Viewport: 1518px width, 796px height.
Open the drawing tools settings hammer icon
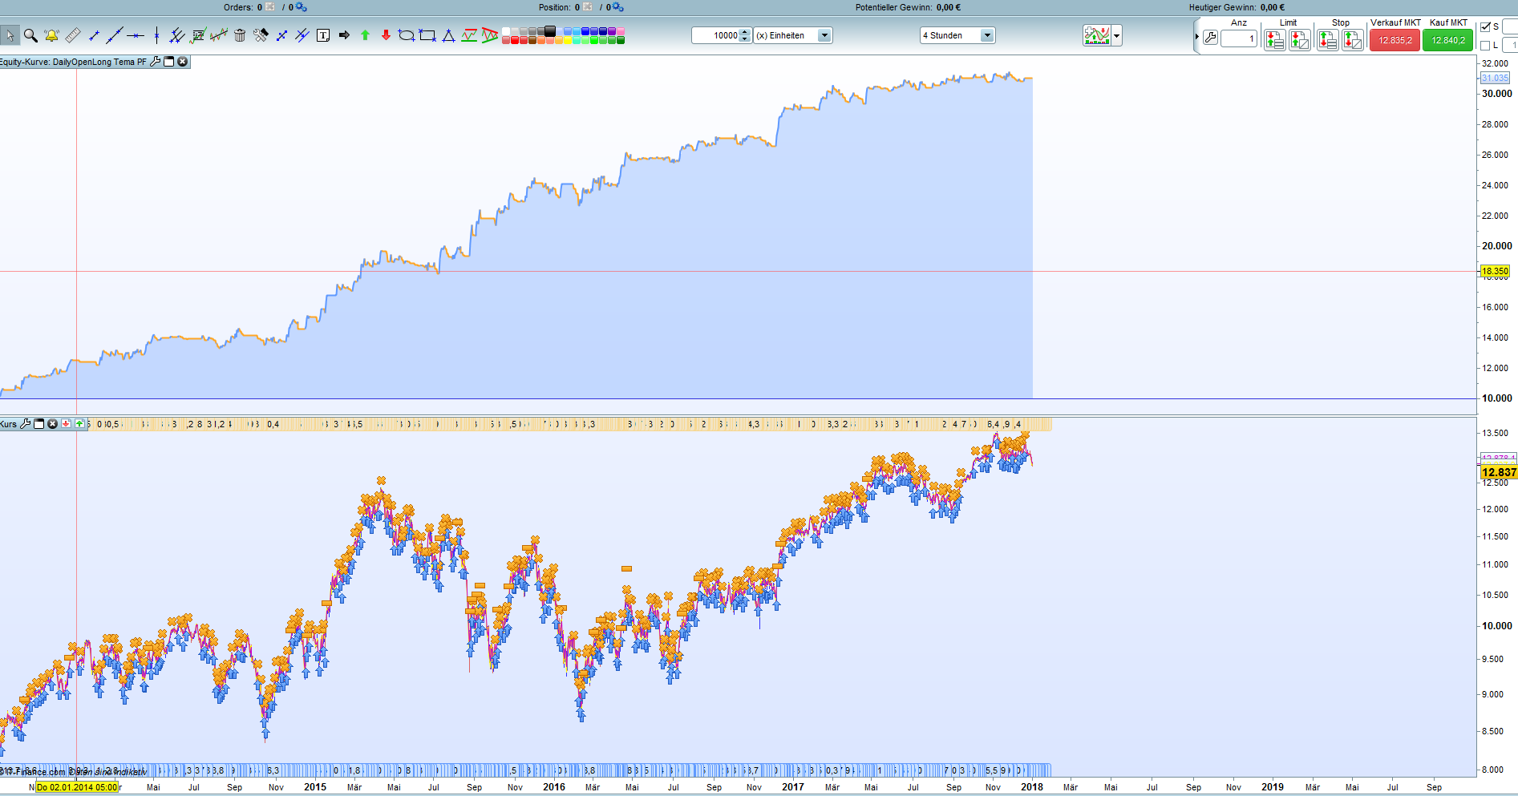[x=261, y=35]
